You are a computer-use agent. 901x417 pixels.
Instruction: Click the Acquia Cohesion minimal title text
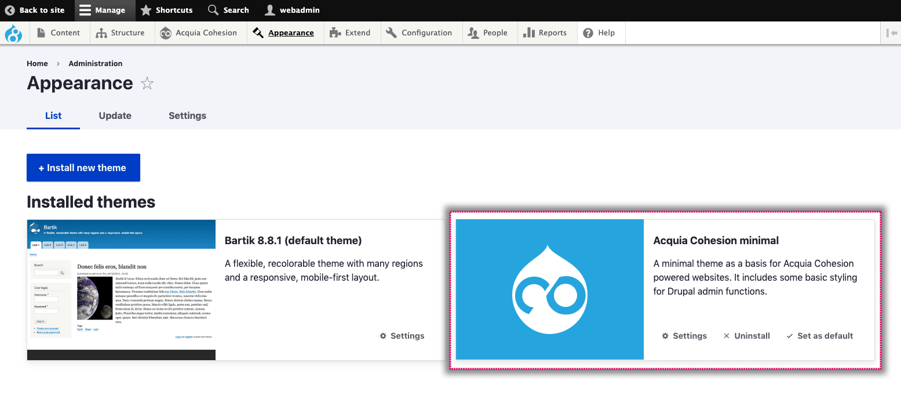(716, 241)
